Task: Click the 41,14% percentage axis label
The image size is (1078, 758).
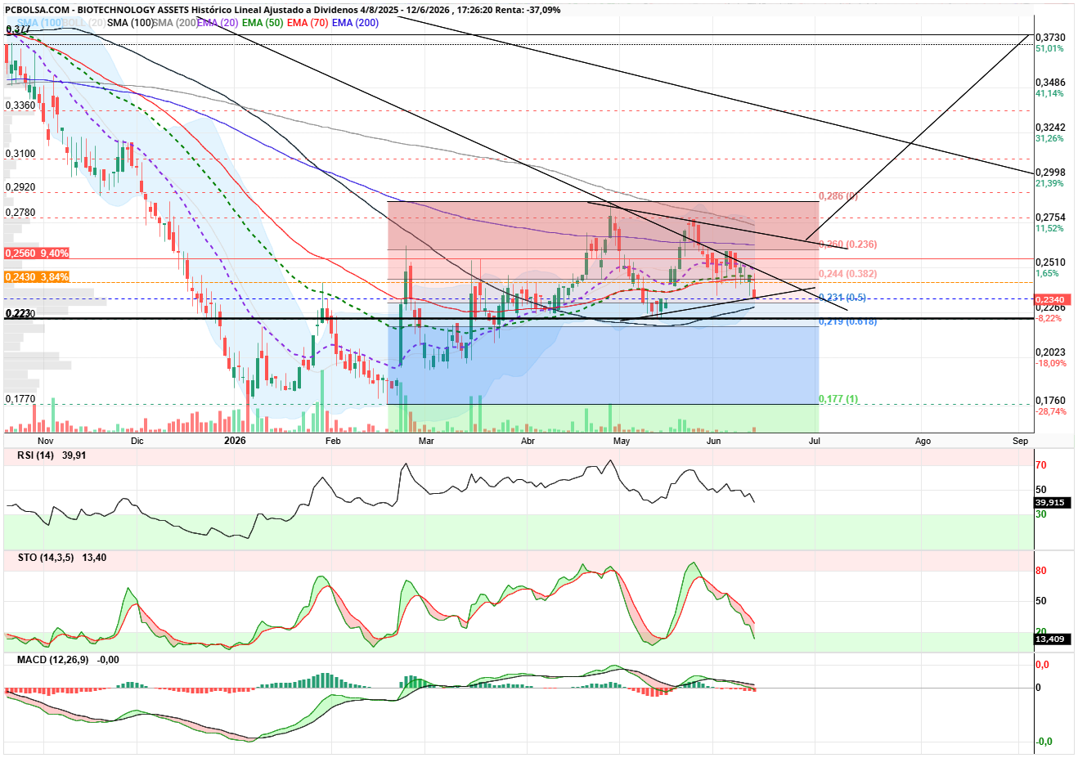Action: tap(1049, 93)
